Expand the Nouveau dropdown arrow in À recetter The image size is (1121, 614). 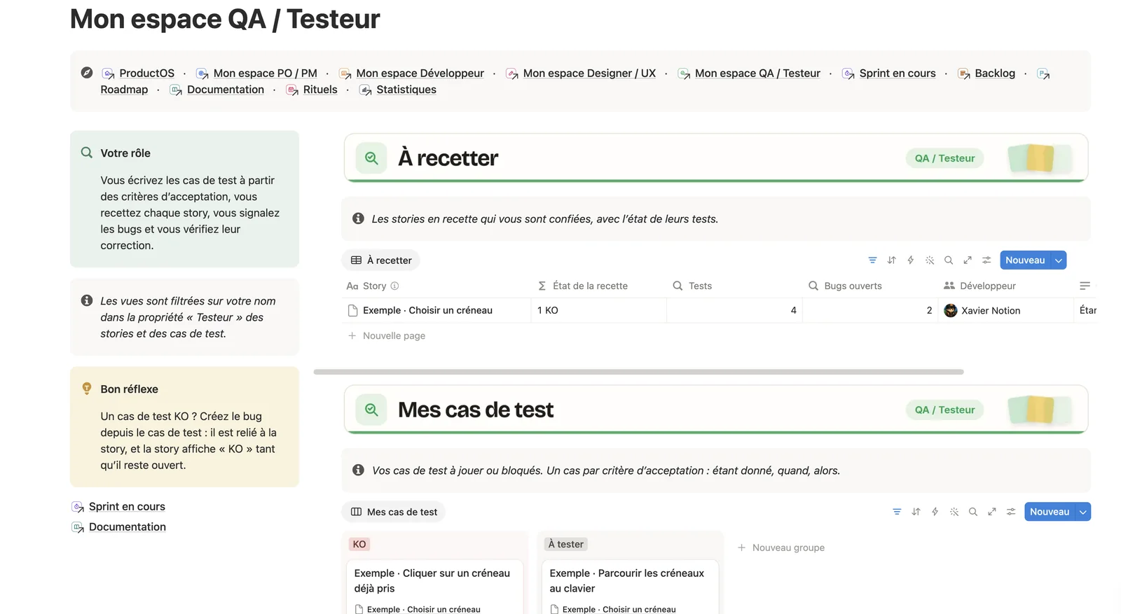(1059, 260)
